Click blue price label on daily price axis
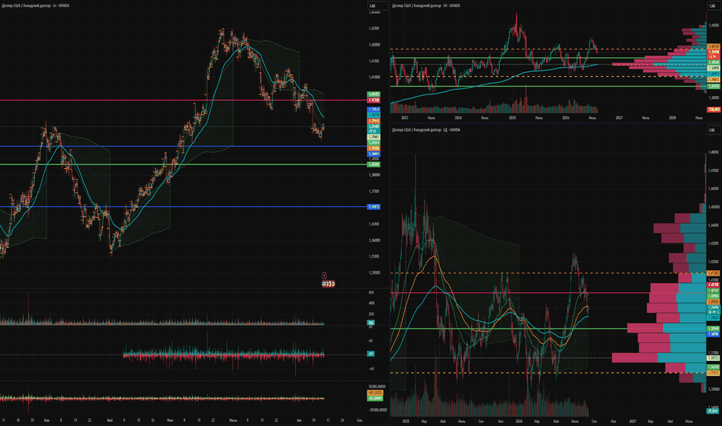Image resolution: width=722 pixels, height=426 pixels. (713, 334)
